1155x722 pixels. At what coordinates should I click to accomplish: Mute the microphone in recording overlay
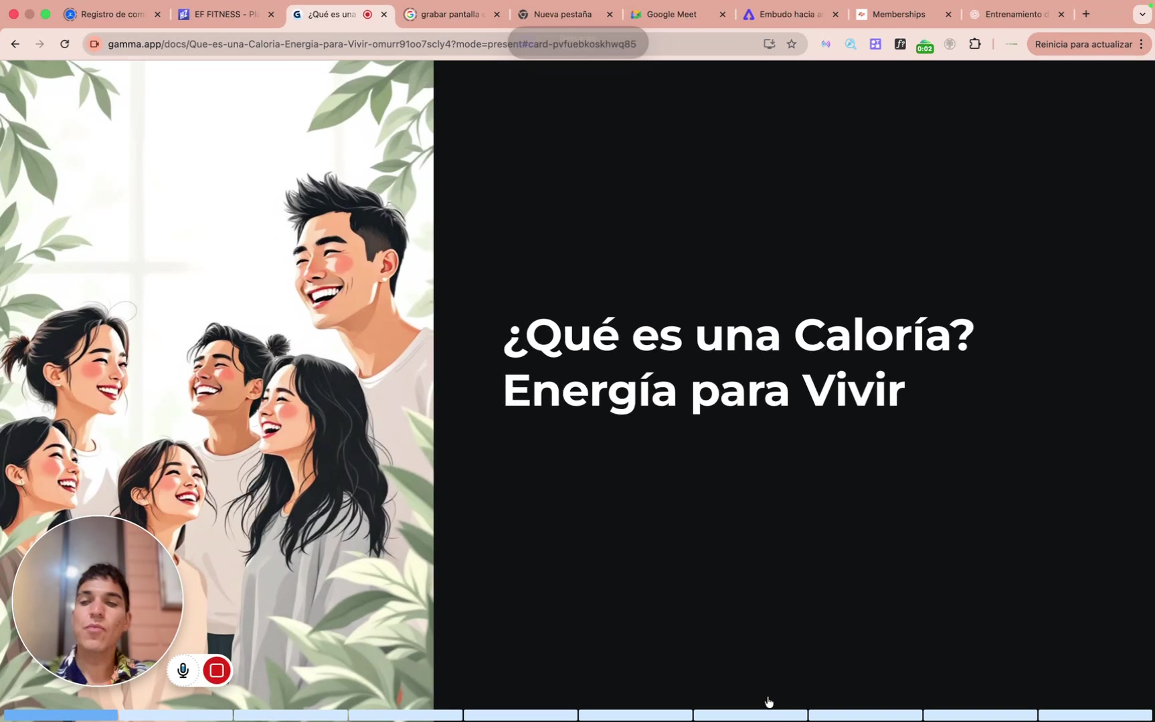point(183,670)
